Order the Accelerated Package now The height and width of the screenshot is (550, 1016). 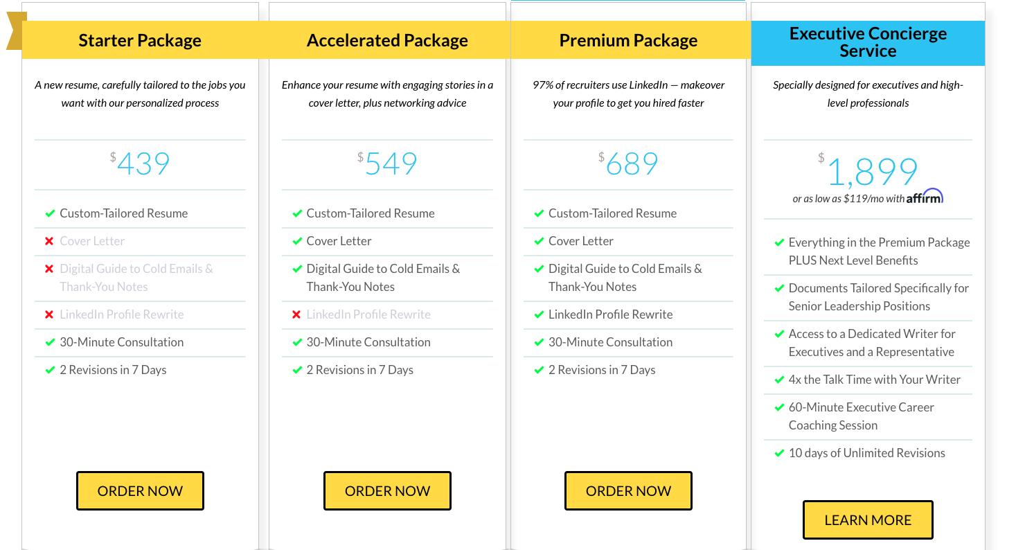[387, 491]
